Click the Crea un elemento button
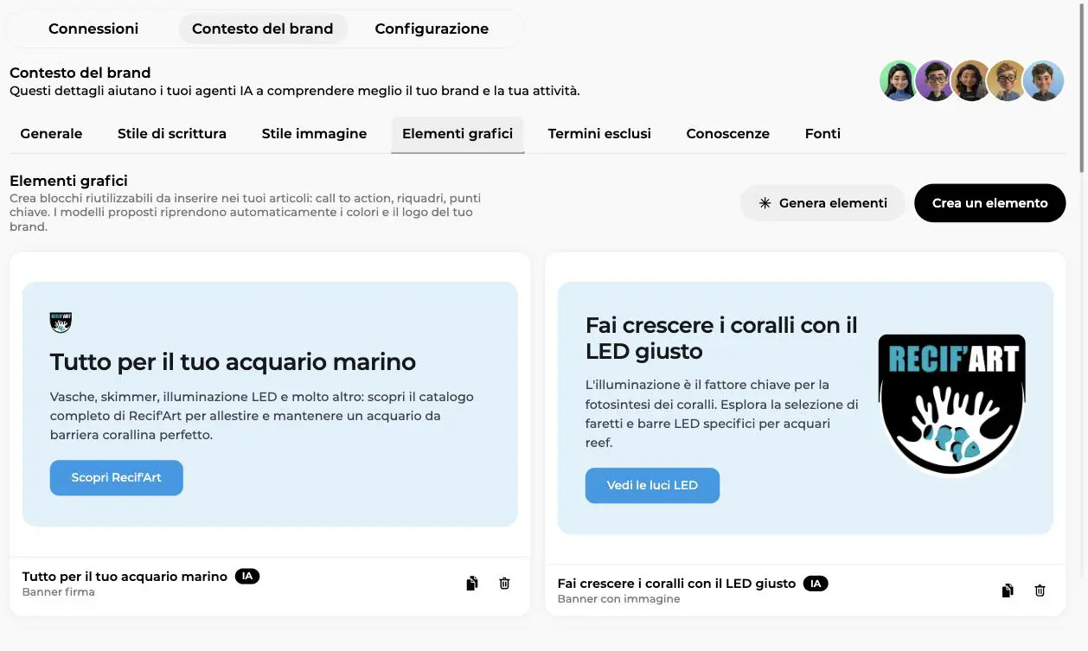 pos(990,203)
